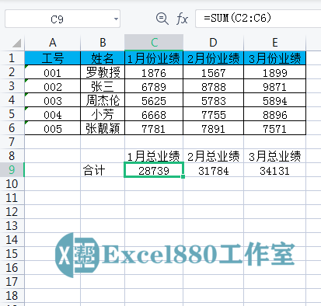The image size is (321, 306).
Task: Click cell with value 5625
Action: tap(154, 100)
